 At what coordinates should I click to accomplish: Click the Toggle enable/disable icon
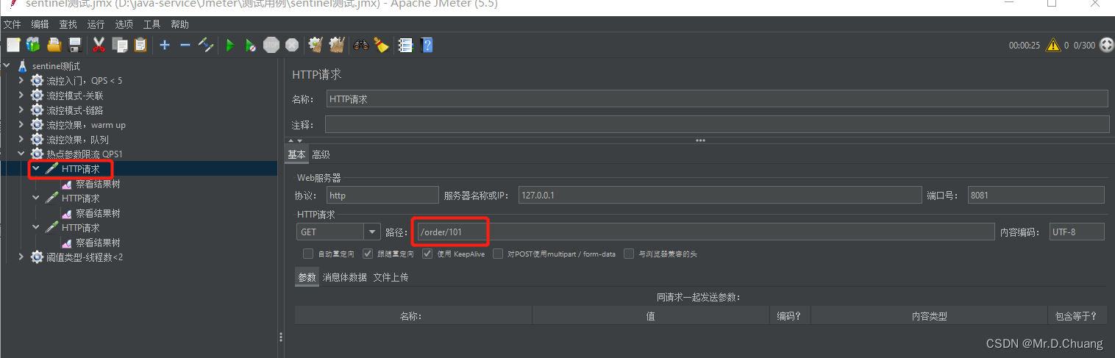point(206,45)
